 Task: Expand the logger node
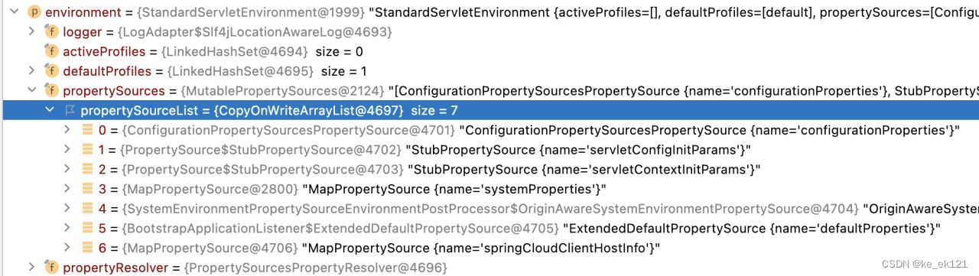[x=31, y=31]
